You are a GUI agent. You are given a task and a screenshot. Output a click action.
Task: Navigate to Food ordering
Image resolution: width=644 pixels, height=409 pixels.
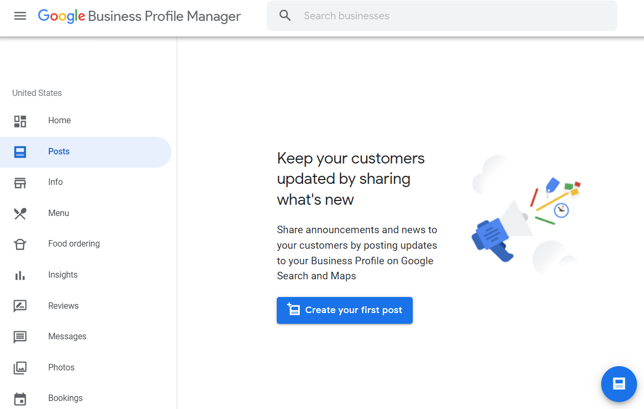click(74, 244)
